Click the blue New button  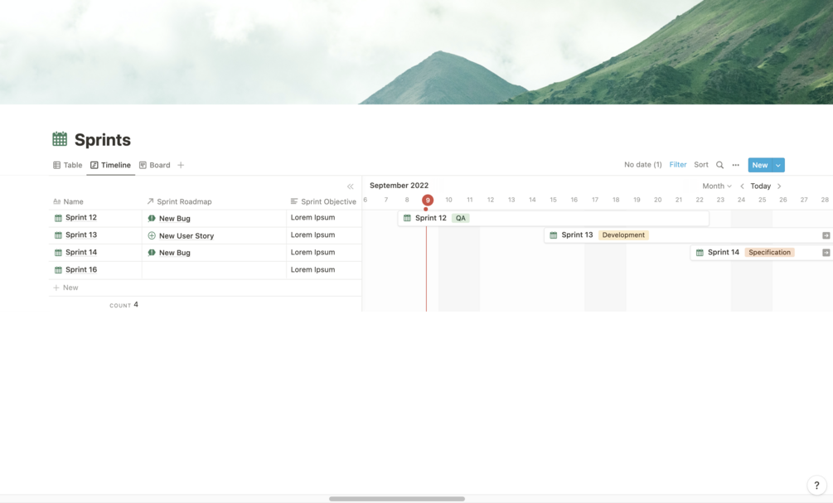click(760, 165)
